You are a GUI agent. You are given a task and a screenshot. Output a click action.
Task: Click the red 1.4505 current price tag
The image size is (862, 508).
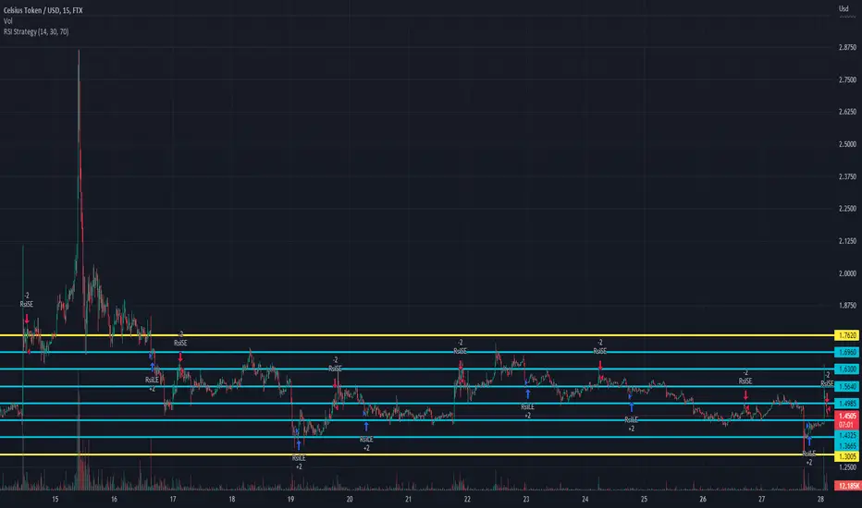[x=846, y=417]
